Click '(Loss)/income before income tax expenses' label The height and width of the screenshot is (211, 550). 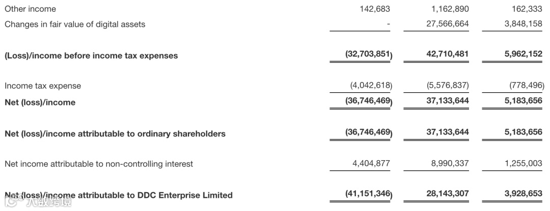[91, 56]
